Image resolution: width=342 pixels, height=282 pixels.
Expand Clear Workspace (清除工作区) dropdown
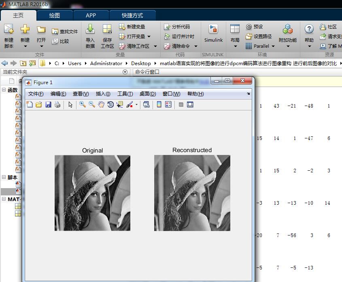155,46
